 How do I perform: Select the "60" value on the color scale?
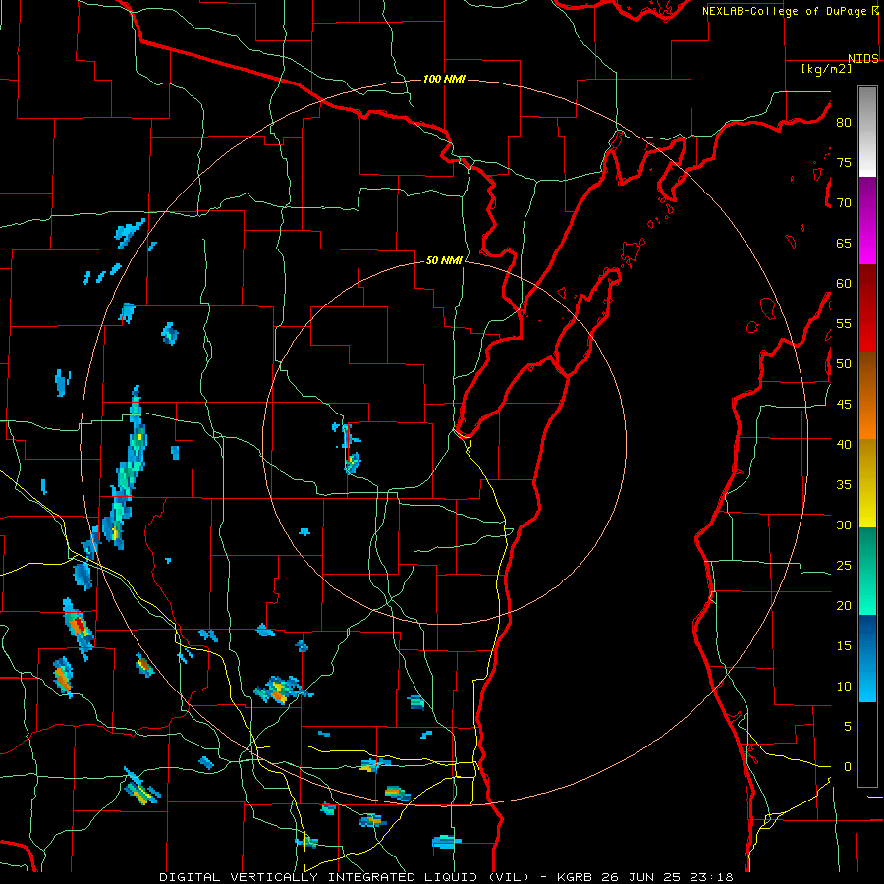click(x=844, y=284)
